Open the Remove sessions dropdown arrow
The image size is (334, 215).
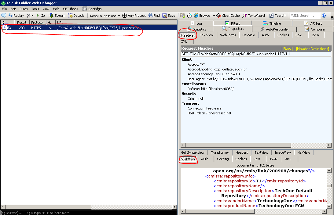[33, 16]
